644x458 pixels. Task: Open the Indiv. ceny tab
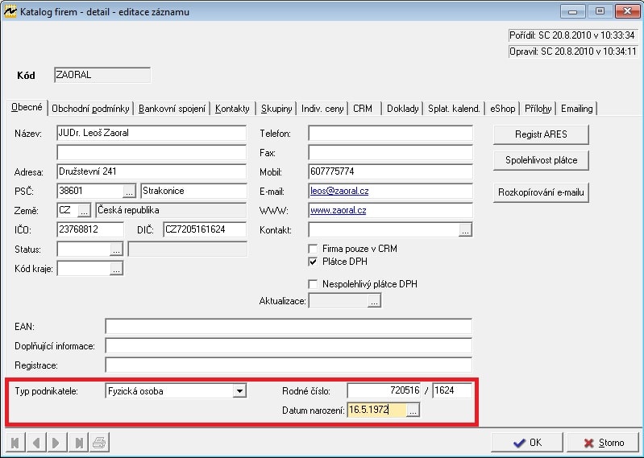point(322,109)
